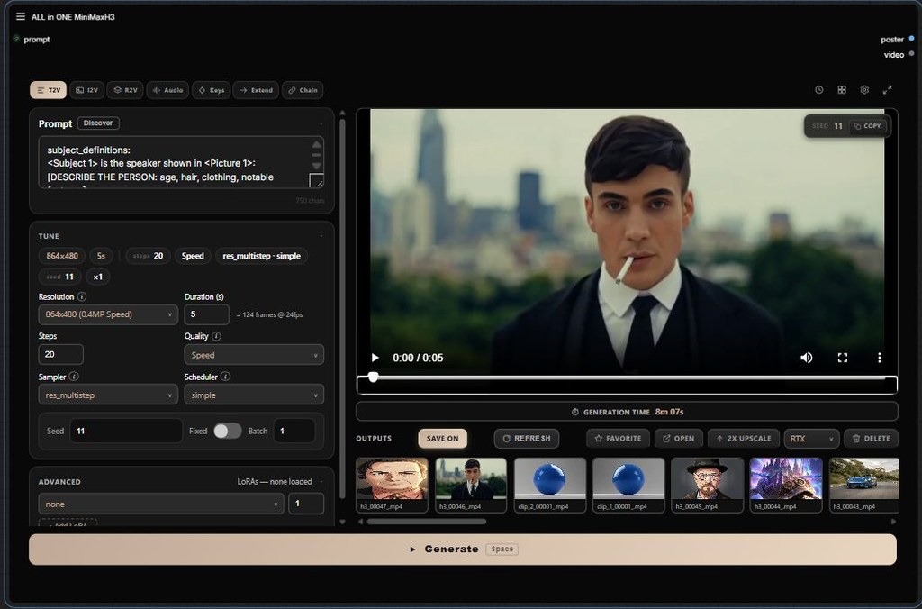Open the Resolution dropdown

click(x=108, y=314)
